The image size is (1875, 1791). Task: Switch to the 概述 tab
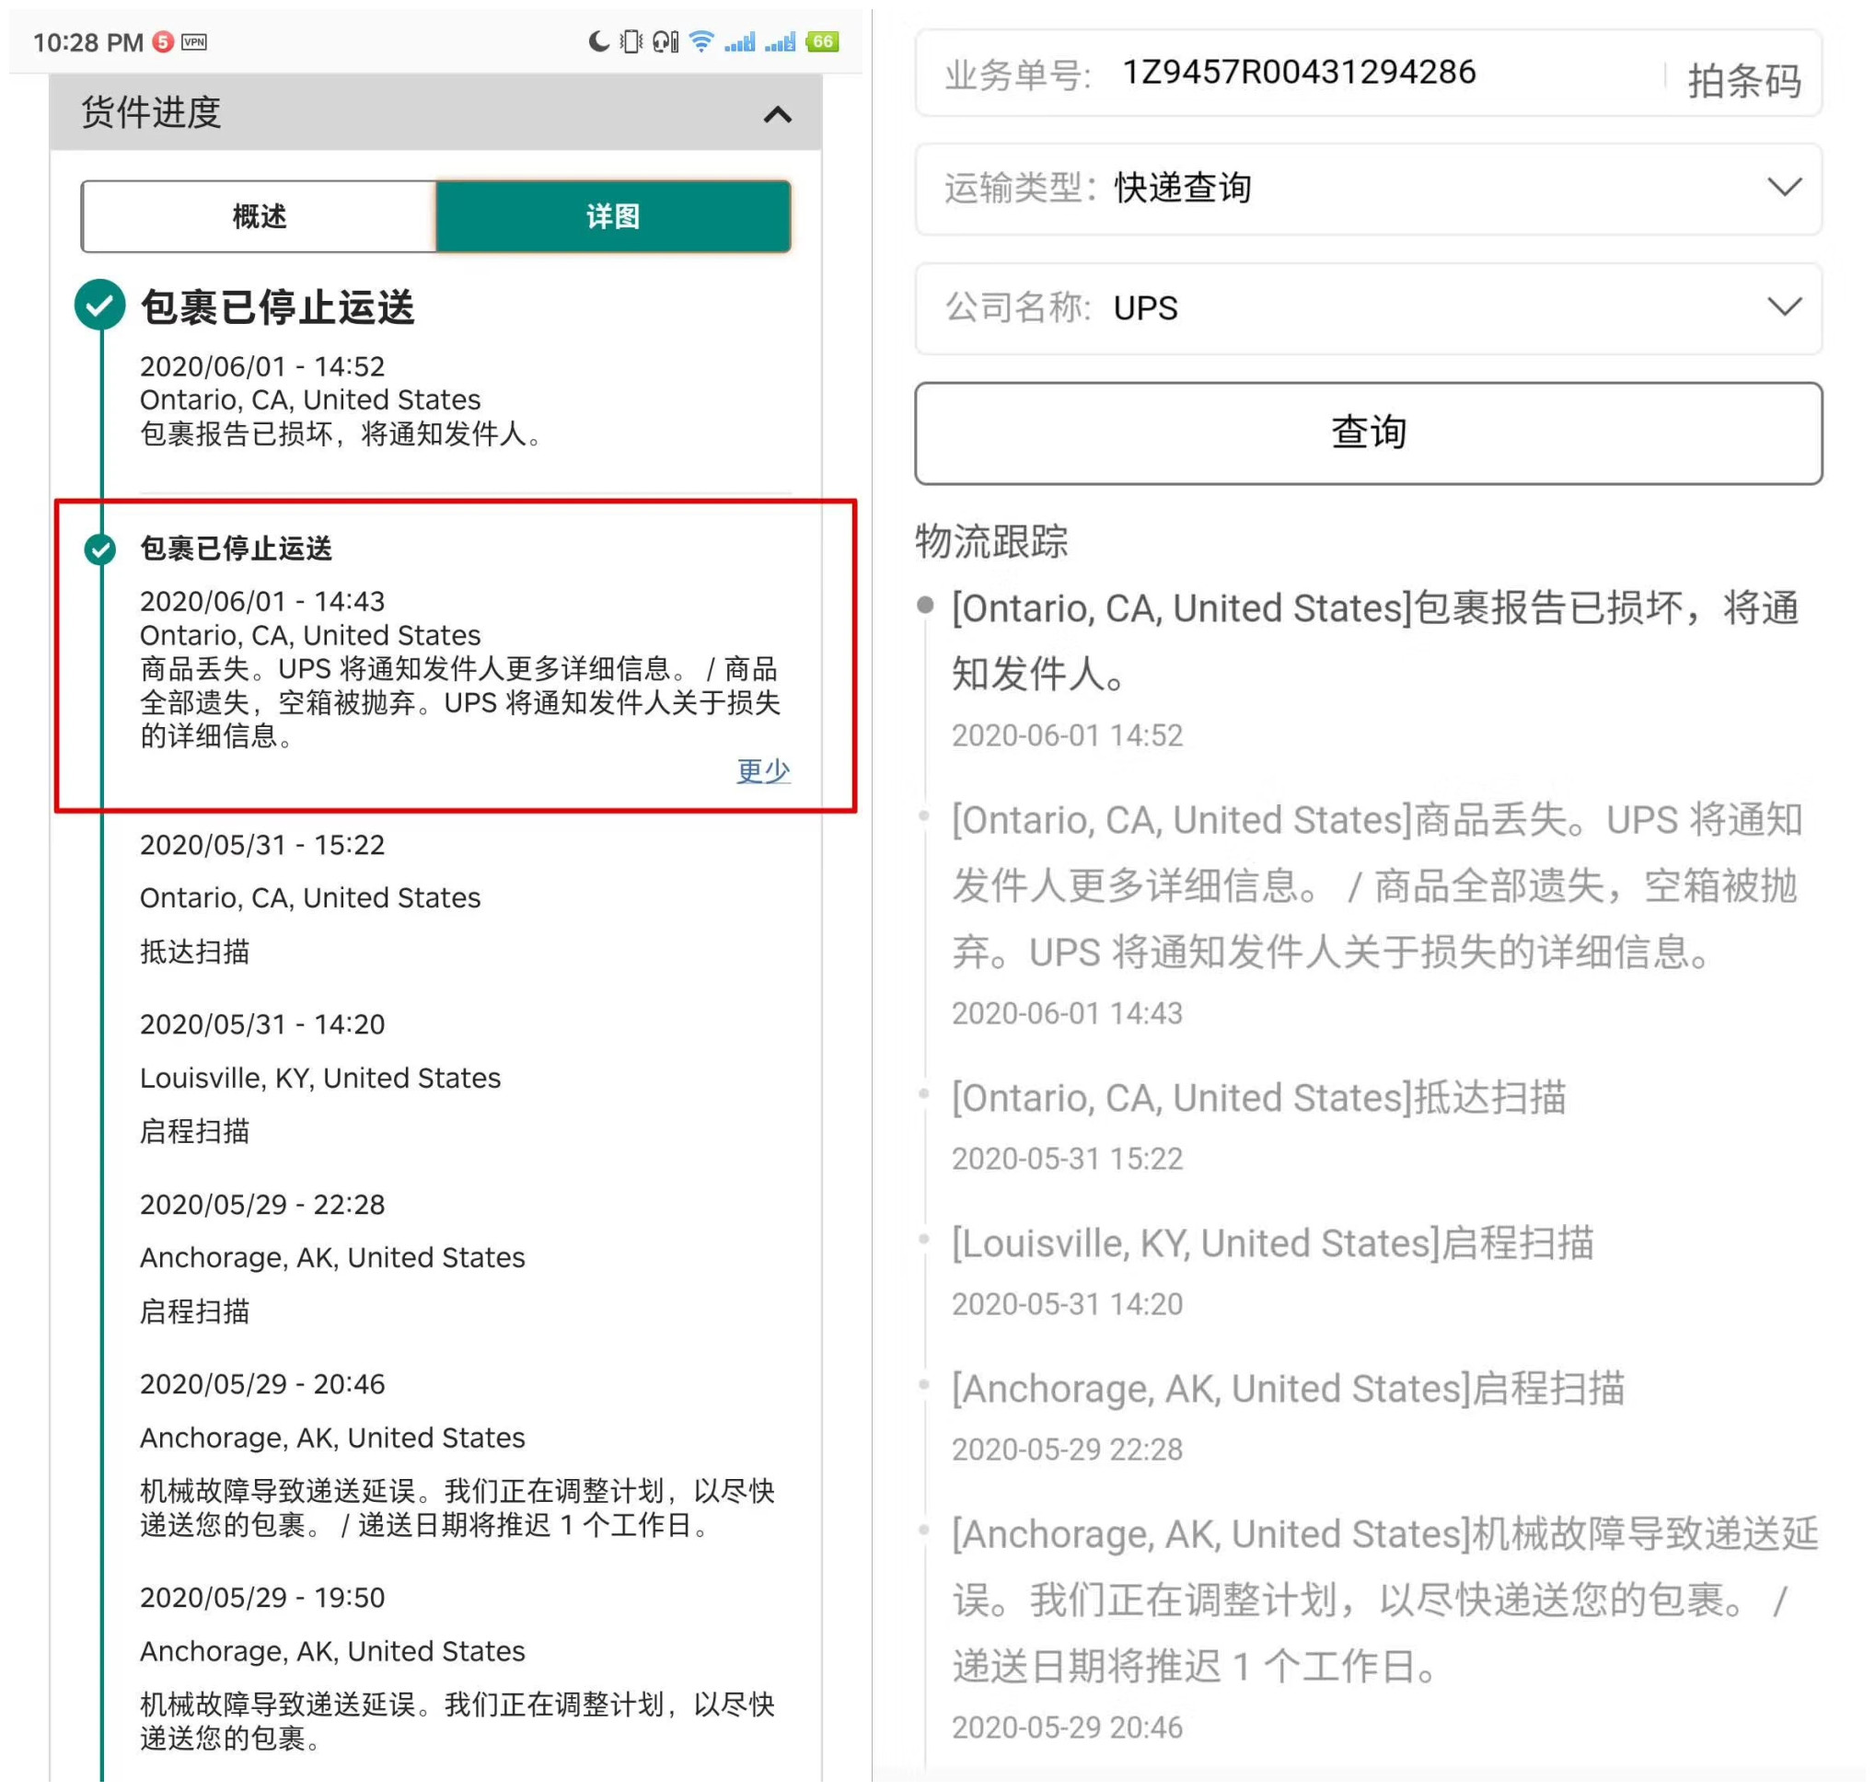pos(259,216)
